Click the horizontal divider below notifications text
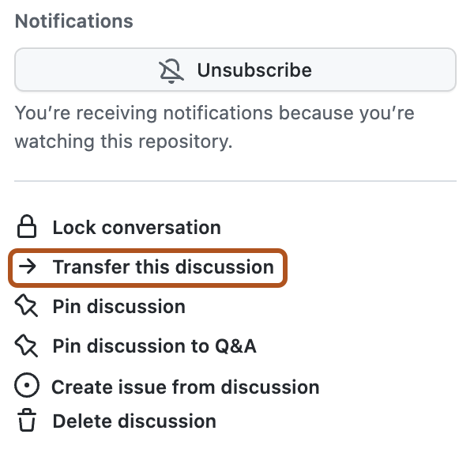Viewport: 474px width, 457px height. (235, 181)
